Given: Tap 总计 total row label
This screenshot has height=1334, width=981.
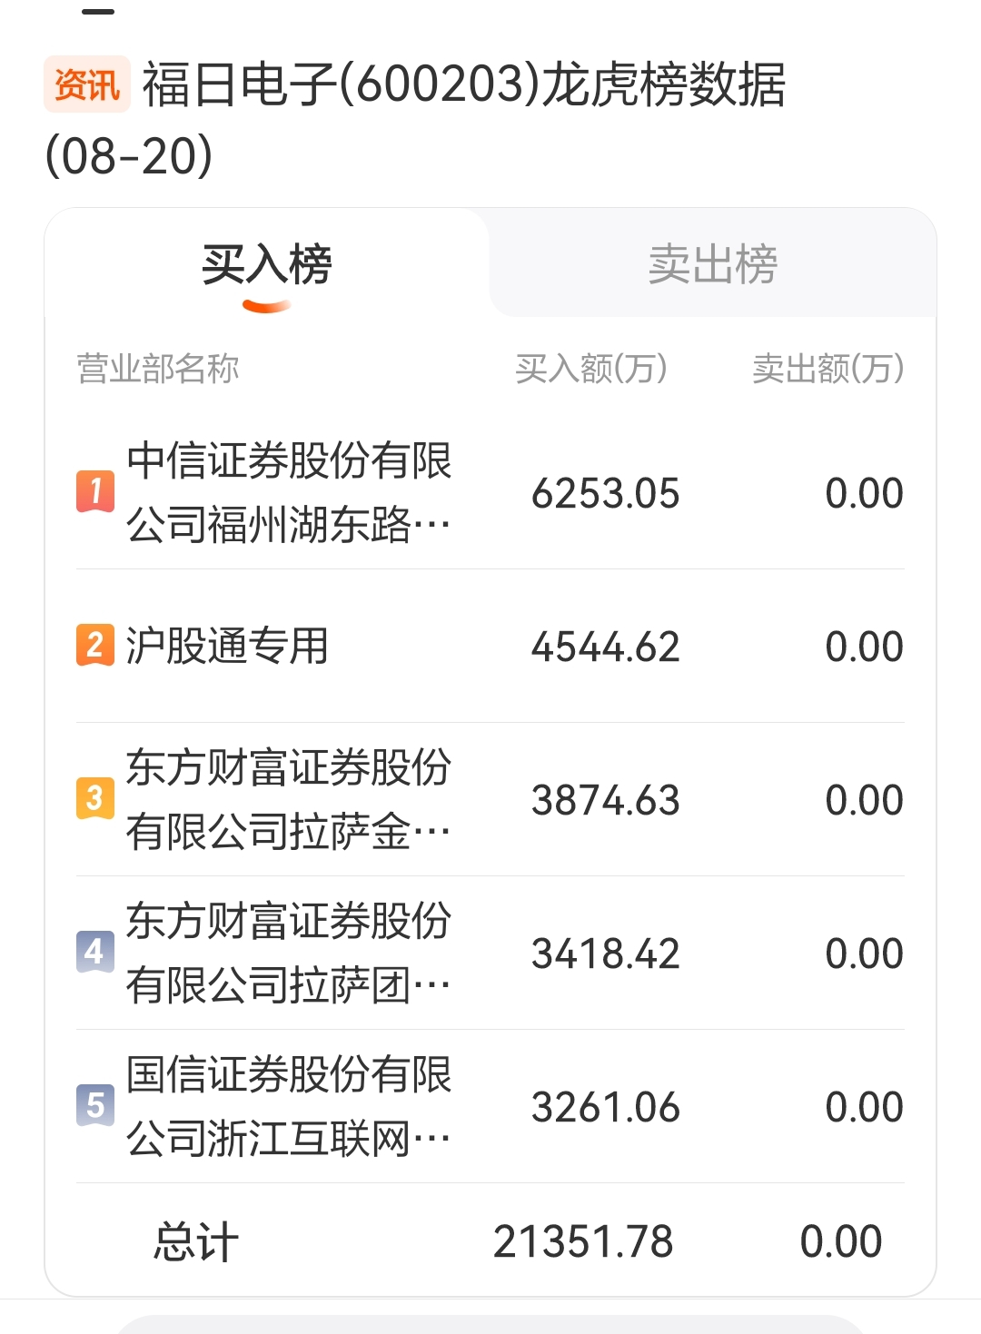Looking at the screenshot, I should [196, 1241].
